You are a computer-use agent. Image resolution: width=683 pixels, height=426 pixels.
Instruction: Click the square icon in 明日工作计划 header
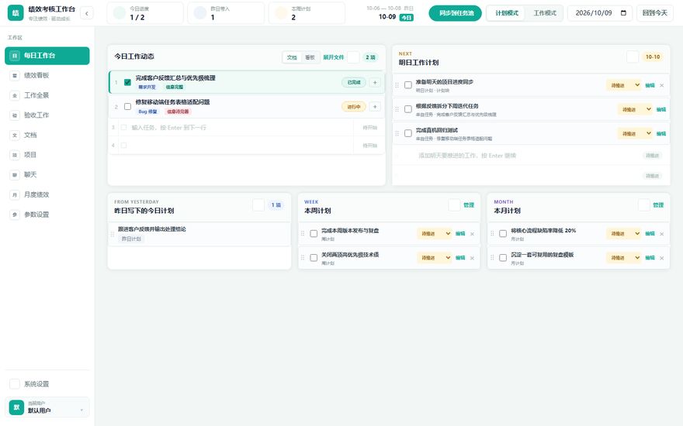[632, 57]
